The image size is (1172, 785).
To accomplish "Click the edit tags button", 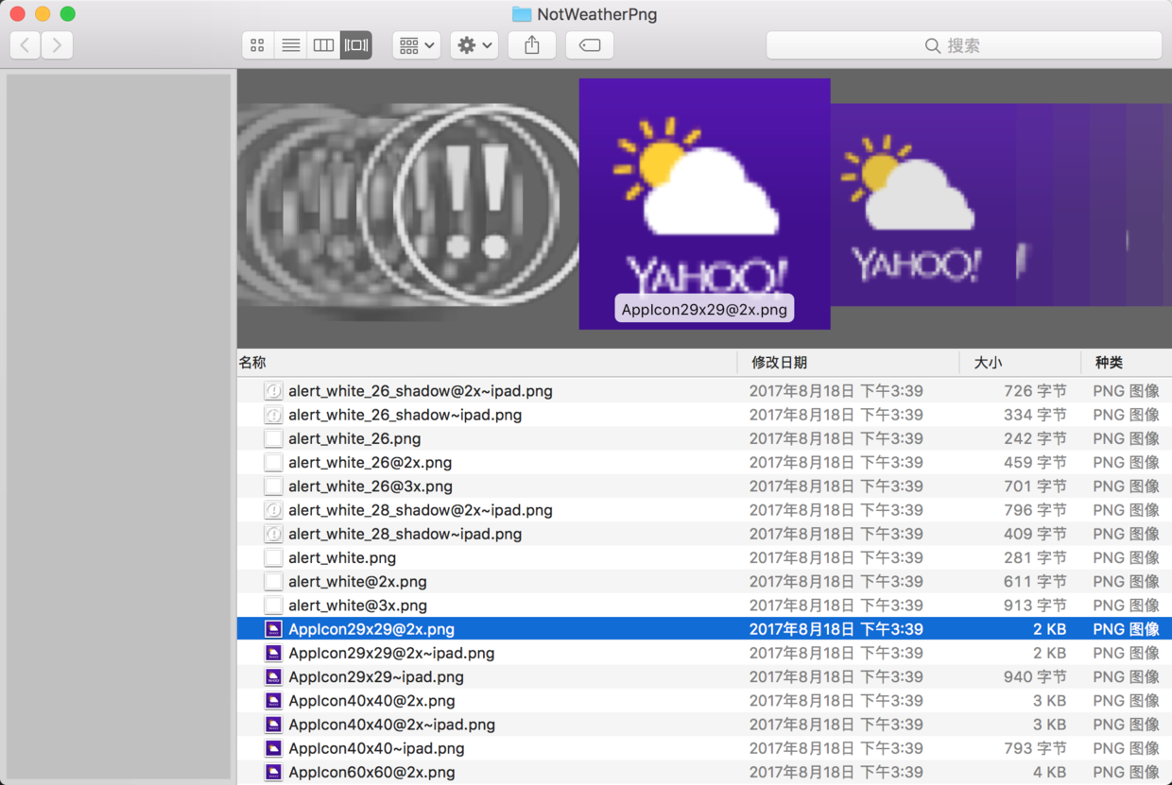I will (x=590, y=45).
